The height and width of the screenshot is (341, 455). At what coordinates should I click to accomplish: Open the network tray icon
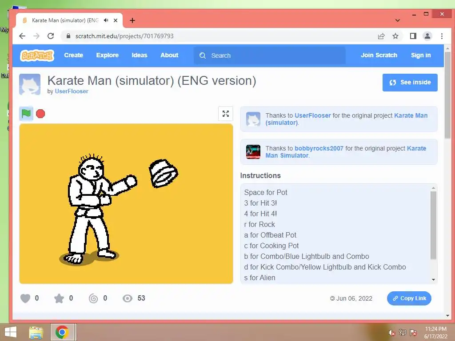click(x=402, y=333)
